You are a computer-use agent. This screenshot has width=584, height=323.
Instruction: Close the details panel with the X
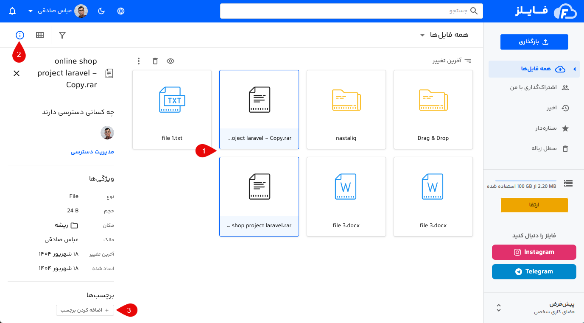[17, 73]
